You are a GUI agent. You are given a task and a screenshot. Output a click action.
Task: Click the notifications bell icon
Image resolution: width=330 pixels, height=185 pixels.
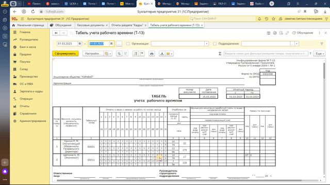click(x=259, y=18)
